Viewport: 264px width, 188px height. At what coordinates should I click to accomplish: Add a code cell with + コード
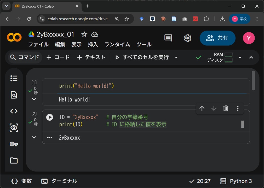click(x=58, y=57)
